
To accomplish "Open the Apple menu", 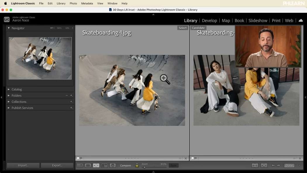I will coord(5,3).
